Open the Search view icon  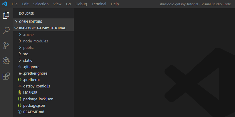tap(6, 30)
